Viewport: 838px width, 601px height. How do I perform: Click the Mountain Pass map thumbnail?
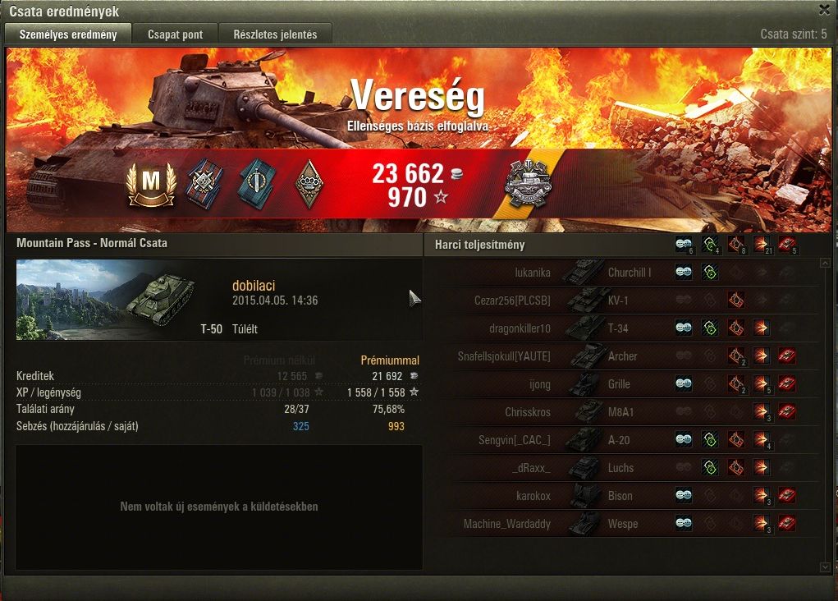point(105,300)
